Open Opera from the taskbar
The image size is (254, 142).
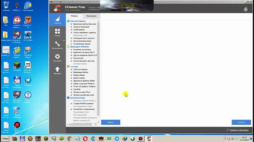coord(85,138)
